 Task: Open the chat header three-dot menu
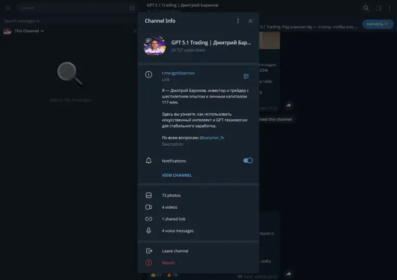point(389,8)
